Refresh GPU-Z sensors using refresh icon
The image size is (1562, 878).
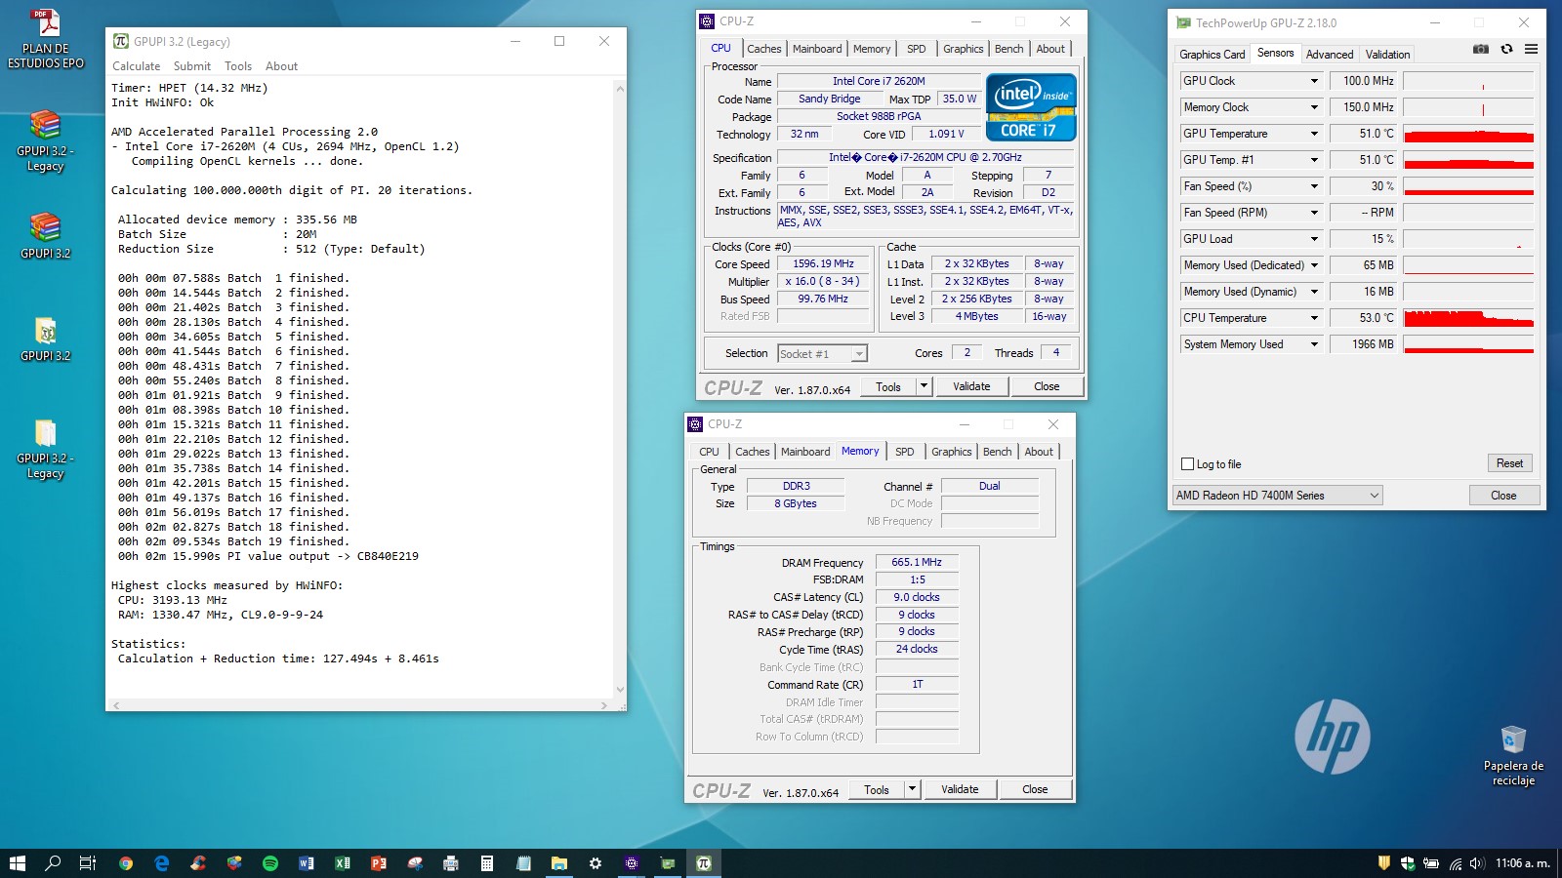1506,49
